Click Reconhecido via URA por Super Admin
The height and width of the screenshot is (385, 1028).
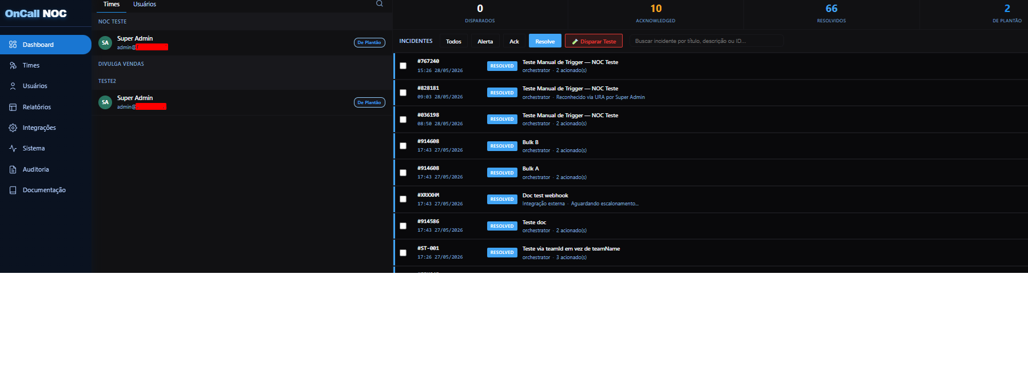(600, 97)
